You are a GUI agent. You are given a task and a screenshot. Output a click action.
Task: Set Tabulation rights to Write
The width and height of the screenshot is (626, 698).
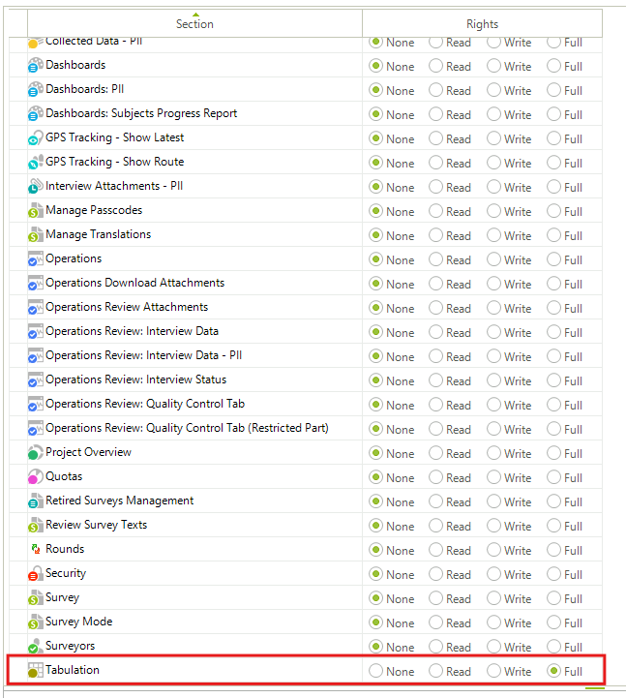click(493, 671)
